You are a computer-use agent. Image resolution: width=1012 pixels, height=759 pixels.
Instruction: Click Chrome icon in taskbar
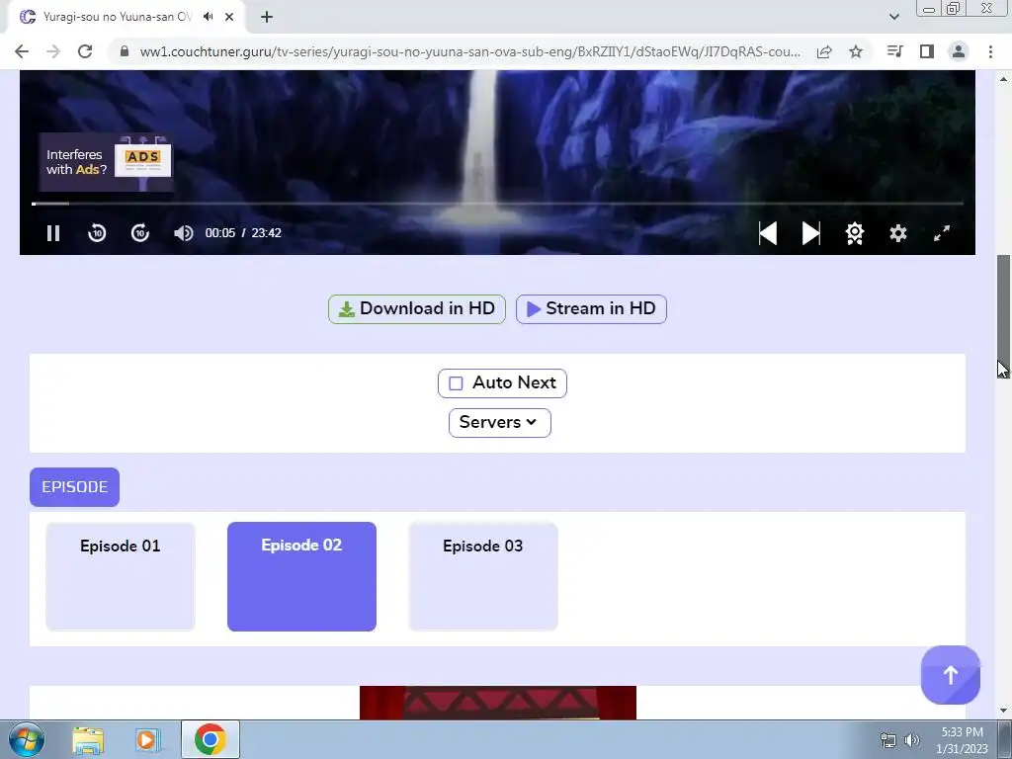pyautogui.click(x=210, y=739)
